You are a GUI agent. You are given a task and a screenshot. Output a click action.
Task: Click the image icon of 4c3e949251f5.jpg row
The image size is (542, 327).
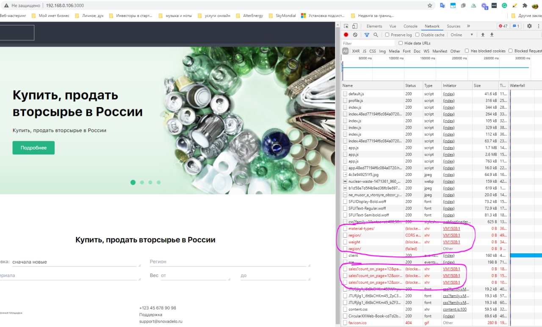tap(345, 174)
